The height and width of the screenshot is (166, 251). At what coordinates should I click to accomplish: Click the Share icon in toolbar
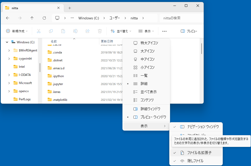pyautogui.click(x=88, y=31)
